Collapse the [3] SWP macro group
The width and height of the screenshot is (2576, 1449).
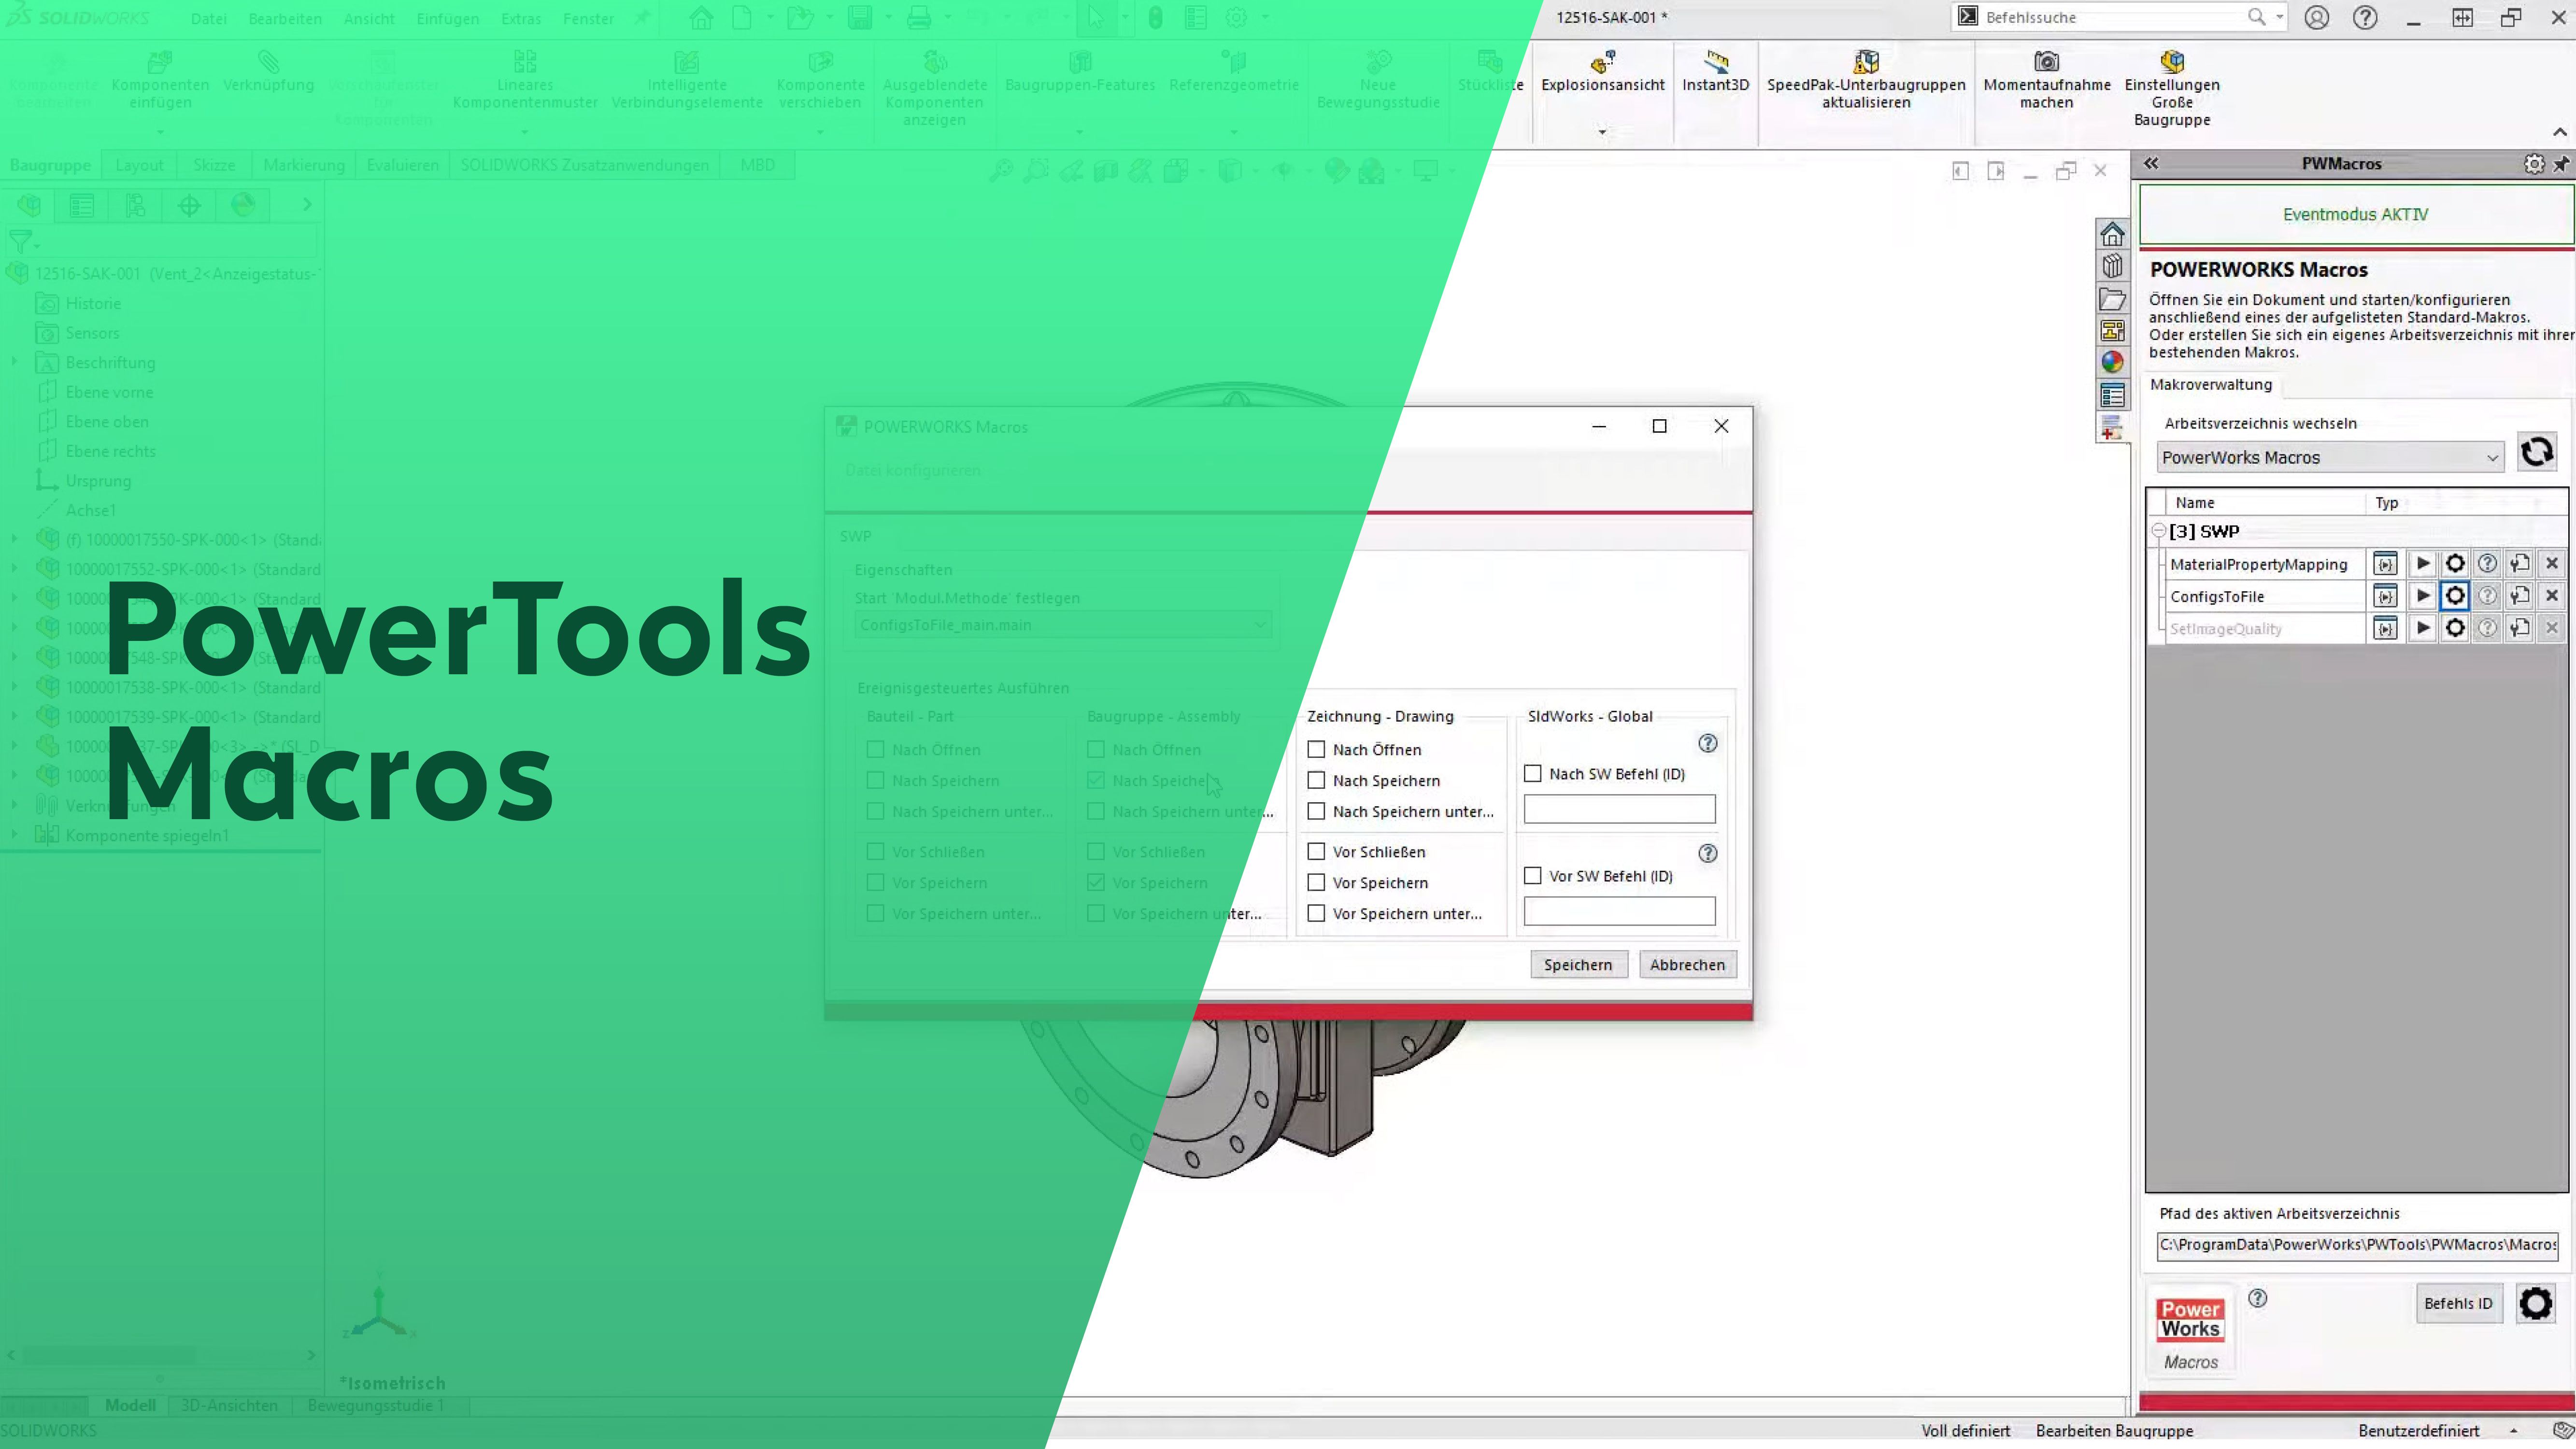pyautogui.click(x=2158, y=531)
